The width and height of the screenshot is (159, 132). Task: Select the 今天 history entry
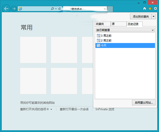(125, 45)
